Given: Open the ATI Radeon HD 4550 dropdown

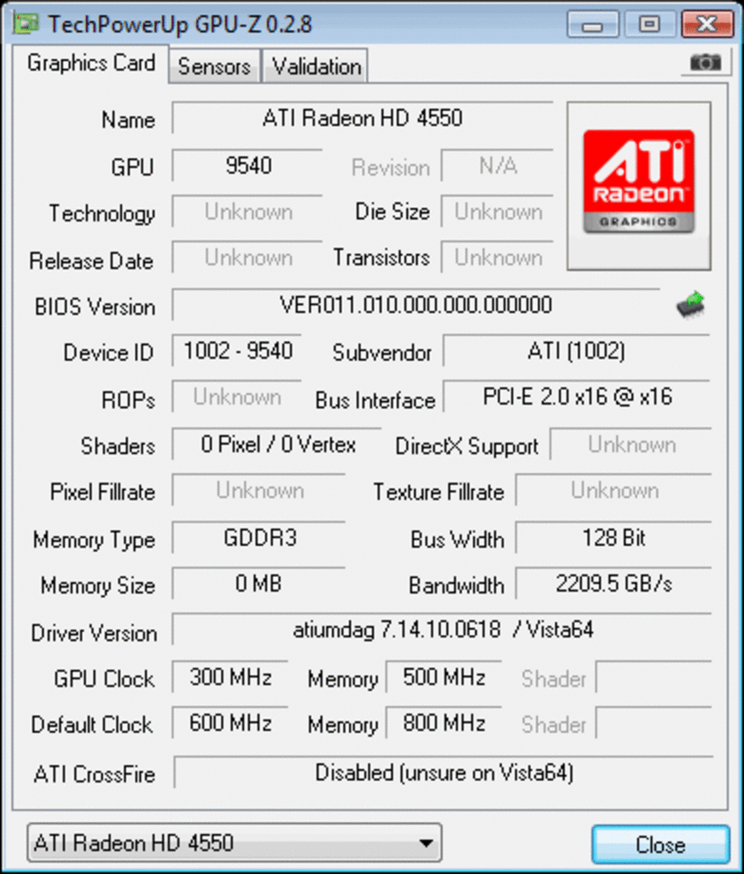Looking at the screenshot, I should coord(235,842).
